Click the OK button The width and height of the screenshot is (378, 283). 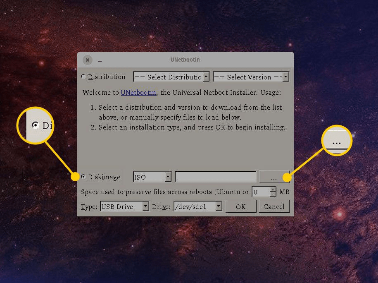241,207
